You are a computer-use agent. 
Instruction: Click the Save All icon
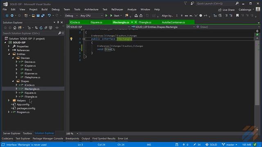tap(43, 16)
